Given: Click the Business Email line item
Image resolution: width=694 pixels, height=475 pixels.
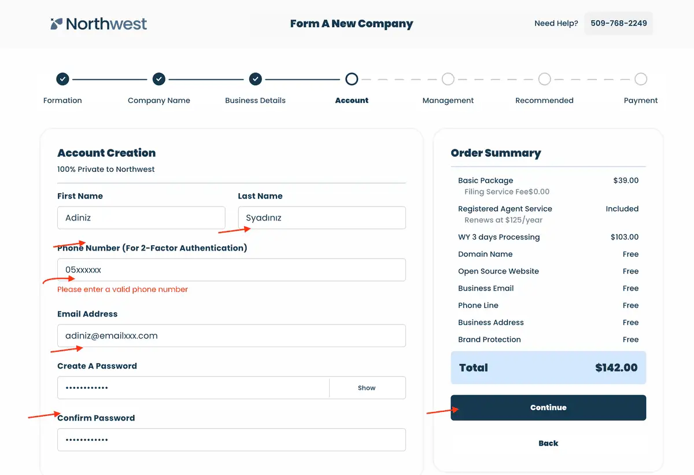Looking at the screenshot, I should point(486,289).
